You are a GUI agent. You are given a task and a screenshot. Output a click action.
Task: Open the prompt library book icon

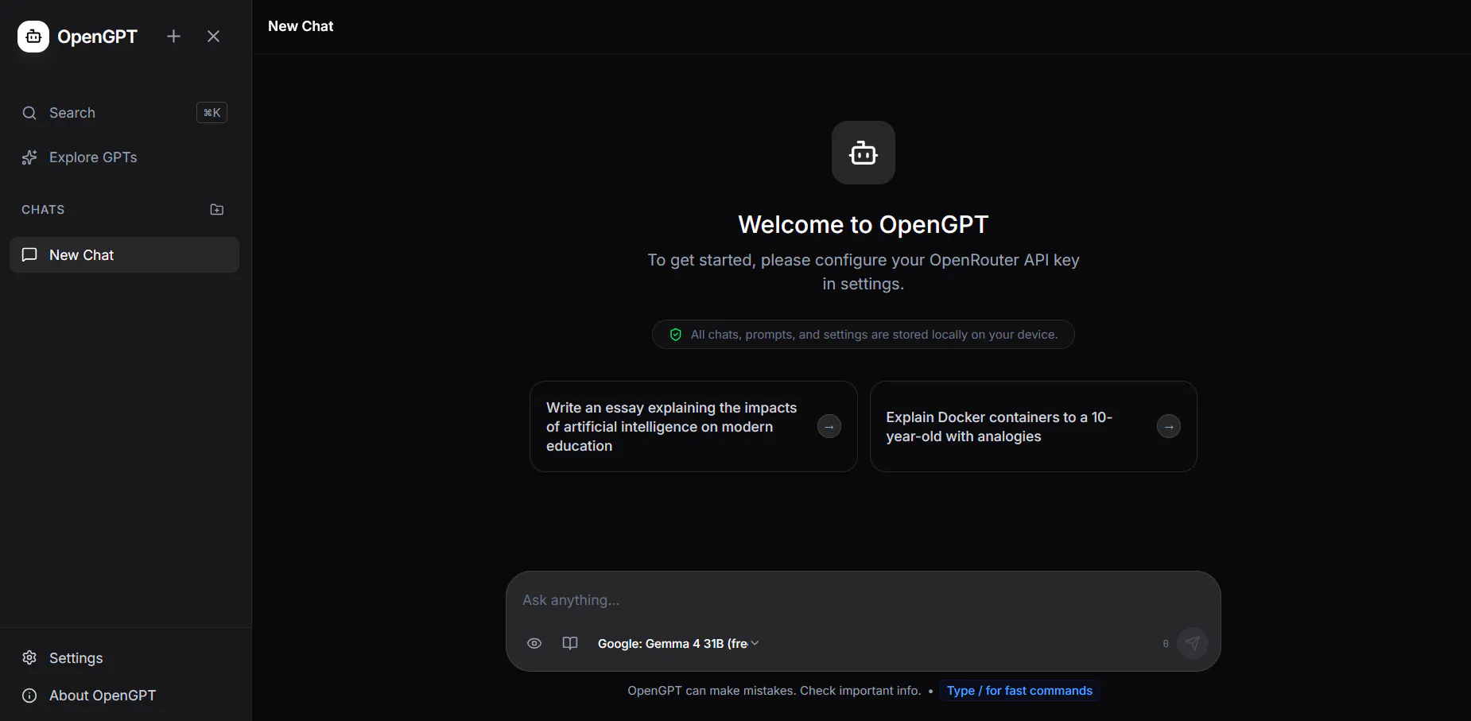(x=570, y=643)
